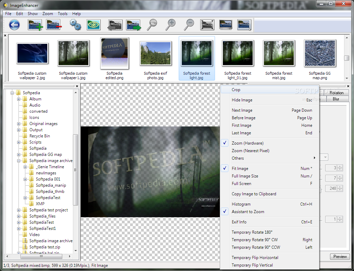Collapse the top Softpedia root folder
The width and height of the screenshot is (354, 271).
click(12, 93)
